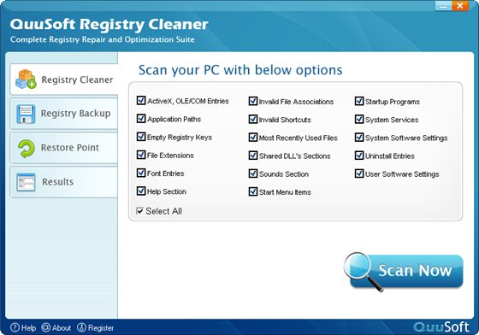The height and width of the screenshot is (335, 479).
Task: Uncheck Shared DLL's Sections option
Action: coord(253,156)
